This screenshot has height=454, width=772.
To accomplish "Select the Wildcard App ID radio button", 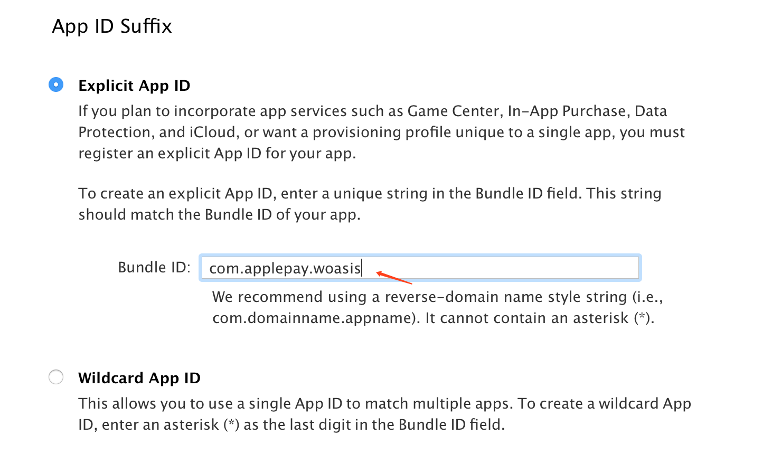I will coord(56,377).
